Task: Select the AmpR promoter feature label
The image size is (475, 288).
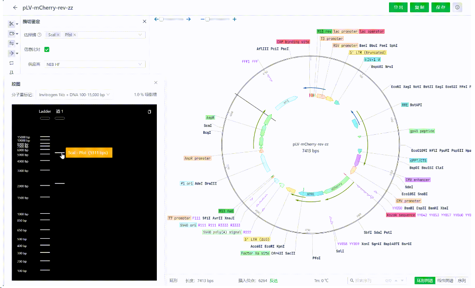Action: coord(197,158)
